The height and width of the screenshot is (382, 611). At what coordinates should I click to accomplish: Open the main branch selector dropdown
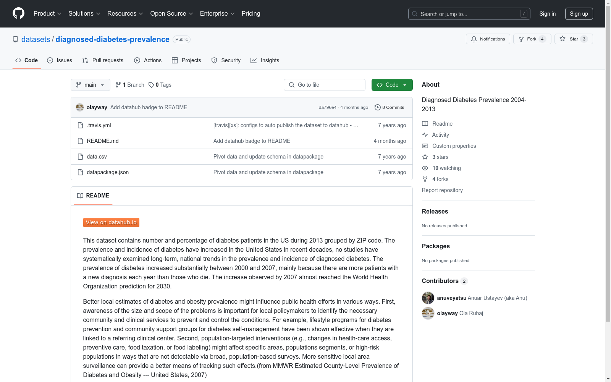(x=91, y=85)
